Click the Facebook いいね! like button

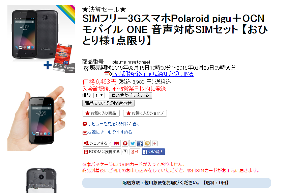153,152
